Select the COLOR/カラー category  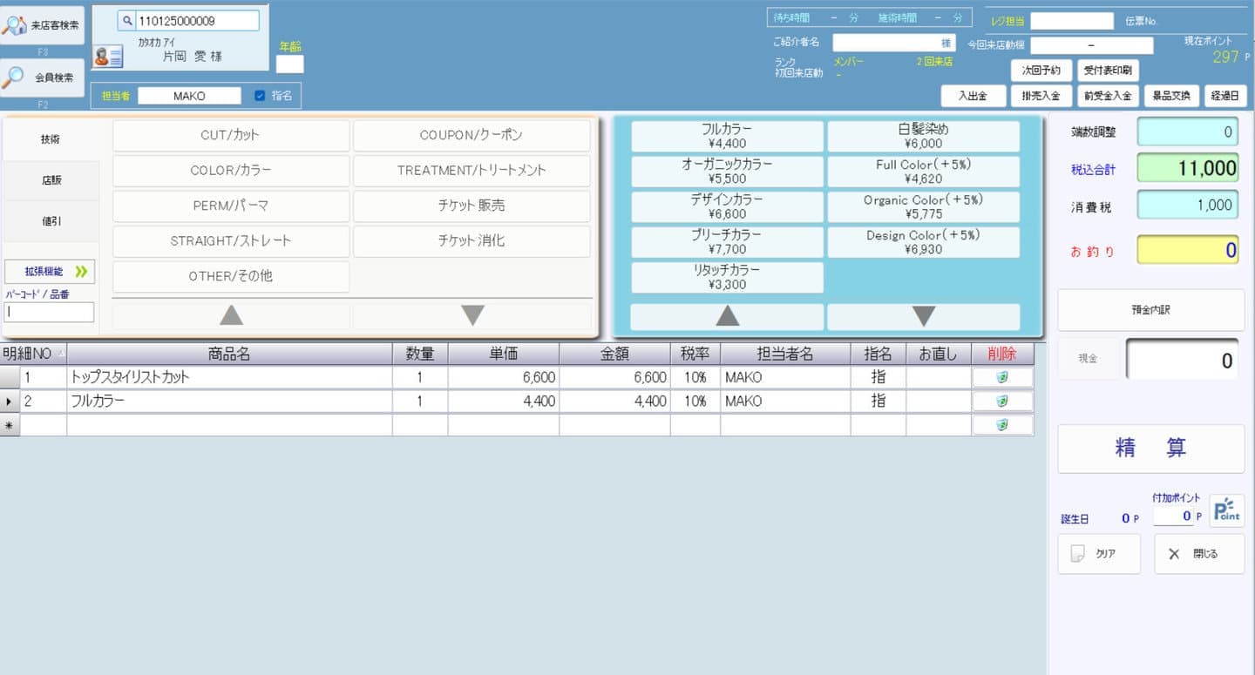pyautogui.click(x=231, y=171)
